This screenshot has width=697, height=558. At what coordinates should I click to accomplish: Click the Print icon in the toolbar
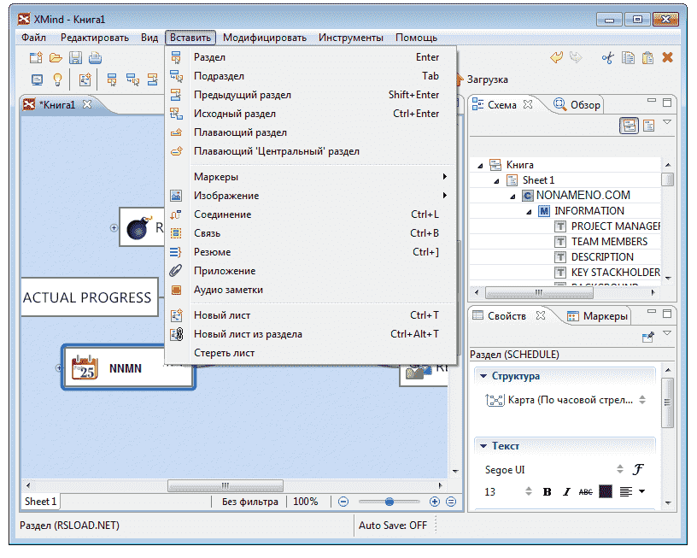[95, 58]
